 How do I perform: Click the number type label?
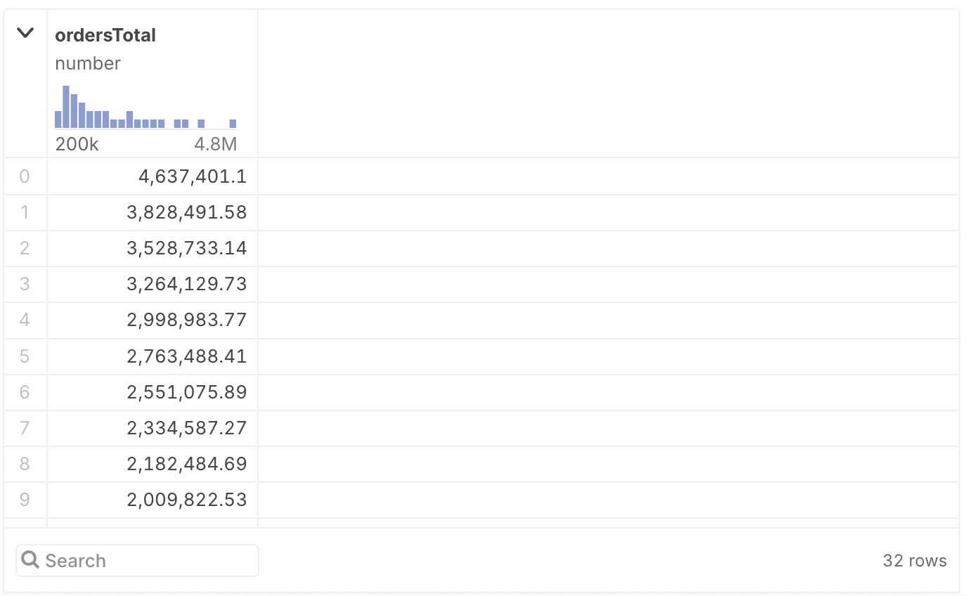pos(87,63)
